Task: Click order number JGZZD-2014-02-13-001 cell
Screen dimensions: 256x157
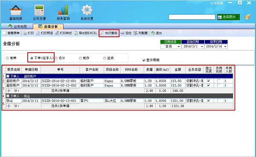Action: 60,101
